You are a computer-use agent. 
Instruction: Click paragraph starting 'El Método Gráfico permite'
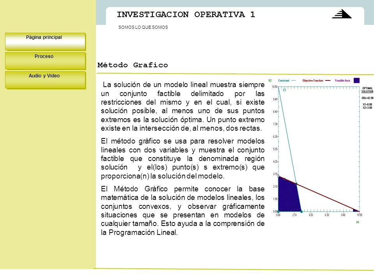pyautogui.click(x=183, y=210)
